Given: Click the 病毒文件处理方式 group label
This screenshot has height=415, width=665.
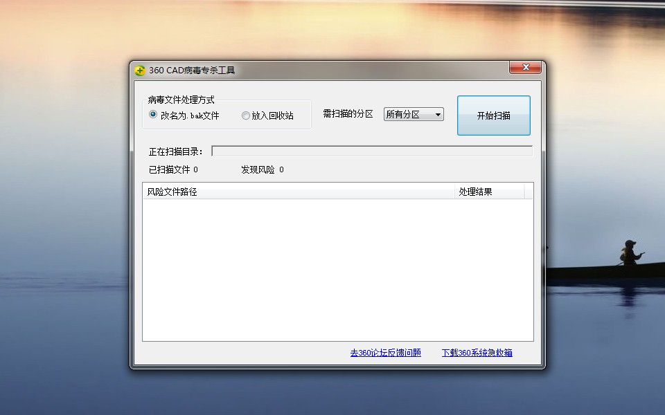Looking at the screenshot, I should tap(181, 100).
